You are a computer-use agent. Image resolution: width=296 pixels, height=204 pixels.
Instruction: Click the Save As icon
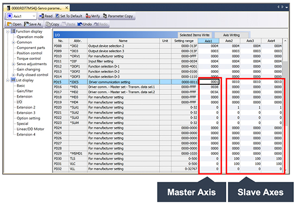point(27,24)
